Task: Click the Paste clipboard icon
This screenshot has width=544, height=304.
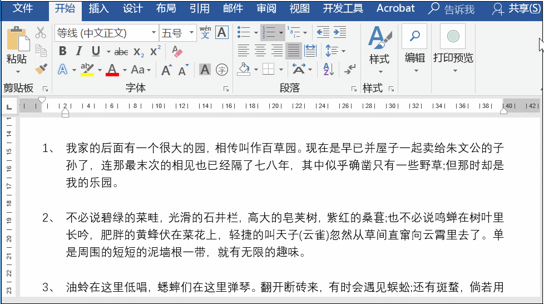Action: [18, 39]
